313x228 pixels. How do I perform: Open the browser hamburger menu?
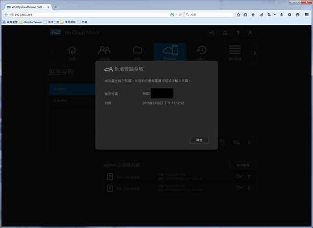[x=307, y=15]
